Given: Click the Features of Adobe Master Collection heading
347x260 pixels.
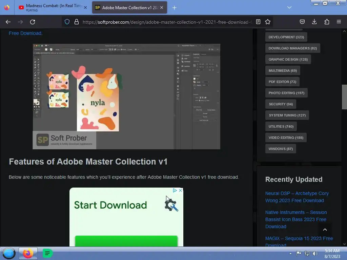Looking at the screenshot, I should coord(88,161).
